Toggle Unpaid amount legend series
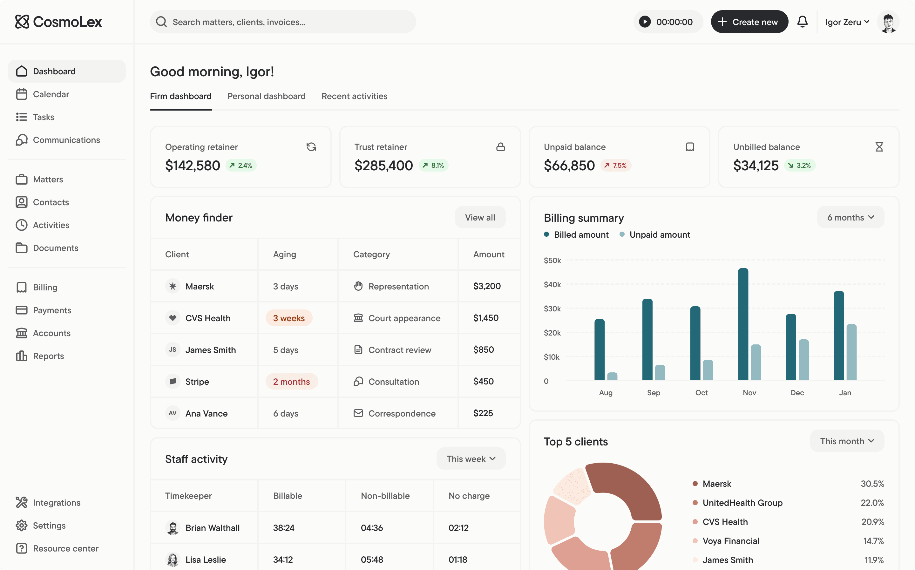The width and height of the screenshot is (915, 570). (x=654, y=234)
